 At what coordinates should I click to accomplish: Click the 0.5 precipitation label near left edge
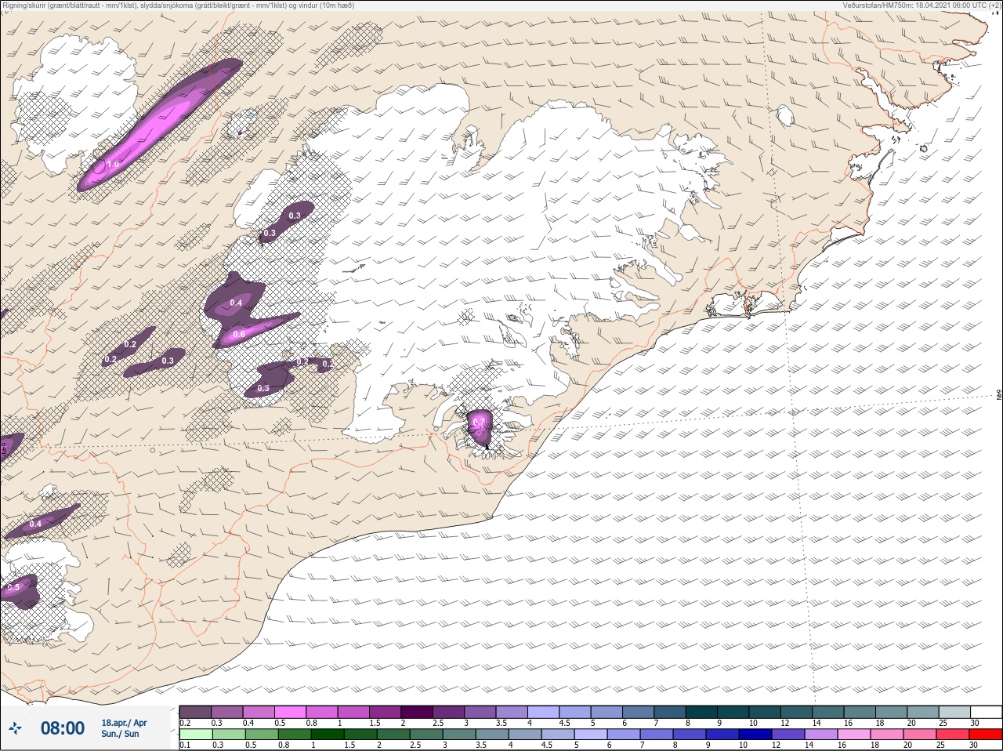point(13,587)
